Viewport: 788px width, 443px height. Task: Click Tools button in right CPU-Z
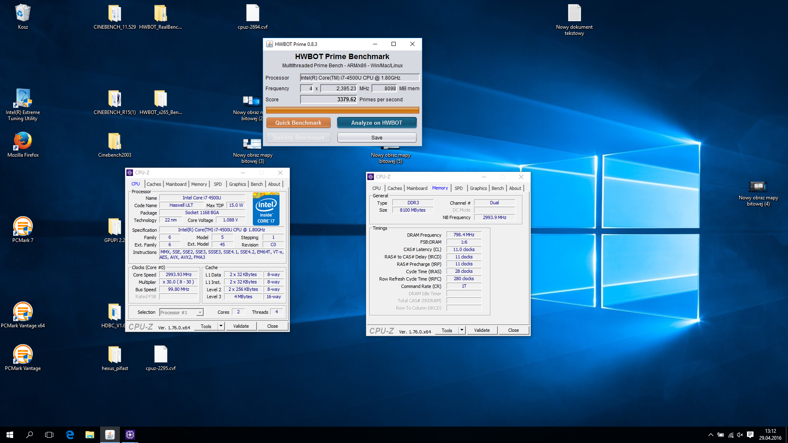447,330
